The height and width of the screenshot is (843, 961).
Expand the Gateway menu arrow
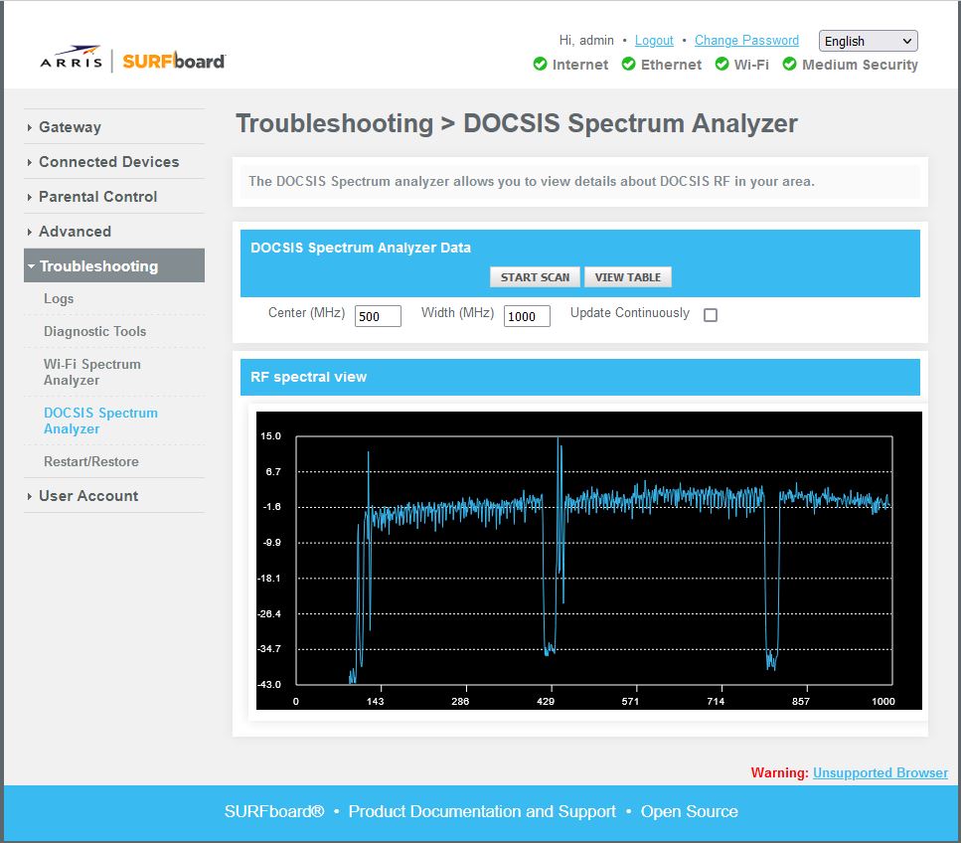30,127
